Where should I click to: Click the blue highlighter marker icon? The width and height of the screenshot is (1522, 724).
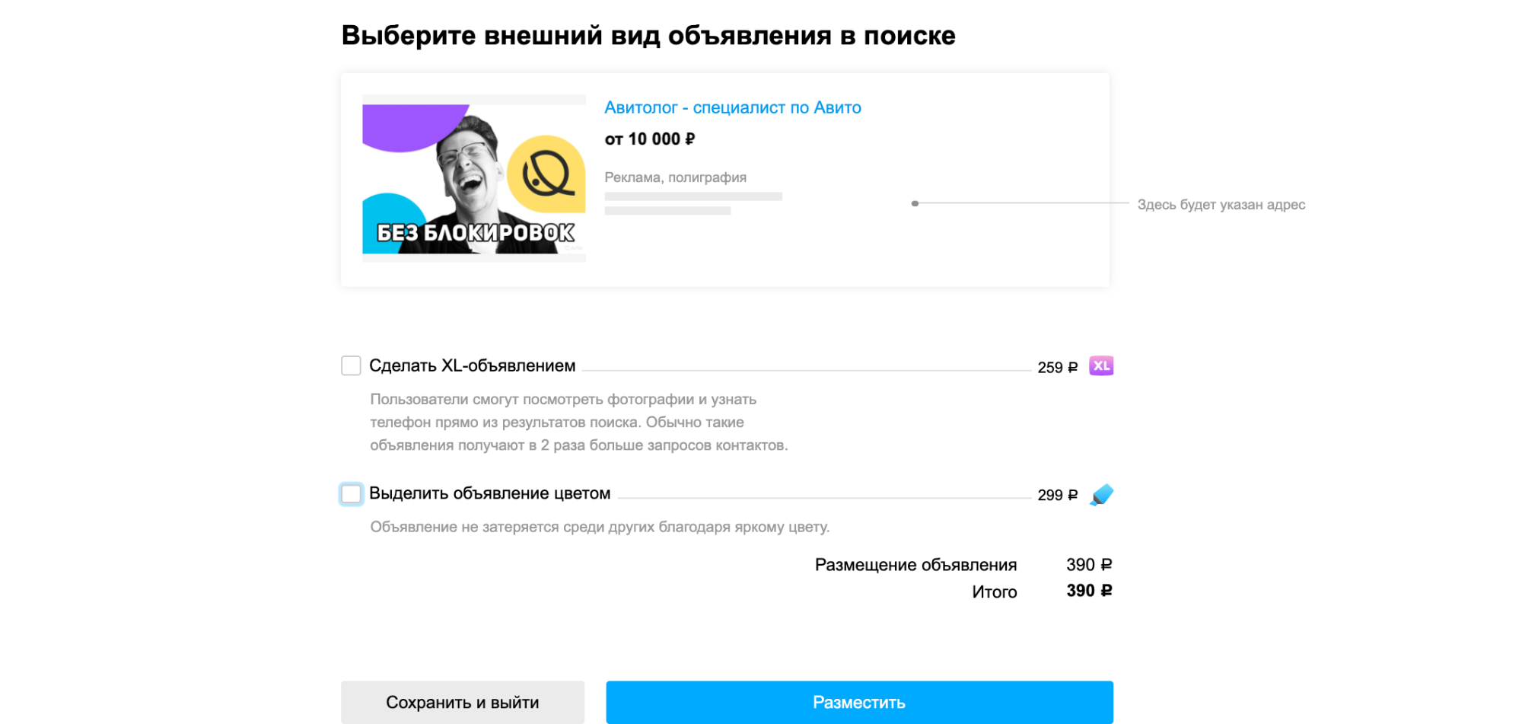pyautogui.click(x=1101, y=495)
